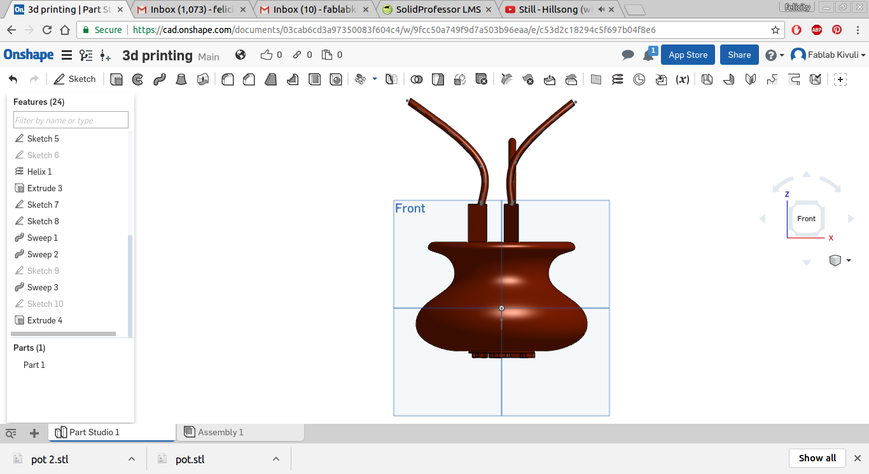
Task: Select Sweep 2 in the feature list
Action: 43,254
